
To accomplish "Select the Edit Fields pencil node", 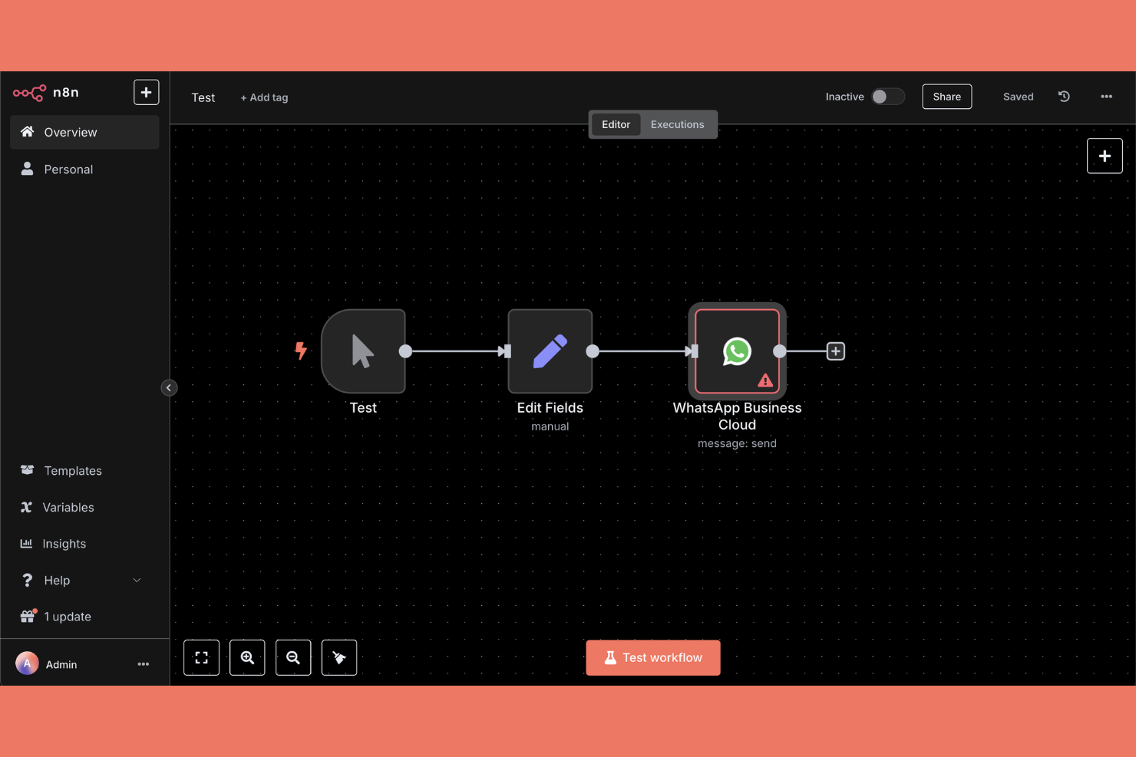I will 550,351.
